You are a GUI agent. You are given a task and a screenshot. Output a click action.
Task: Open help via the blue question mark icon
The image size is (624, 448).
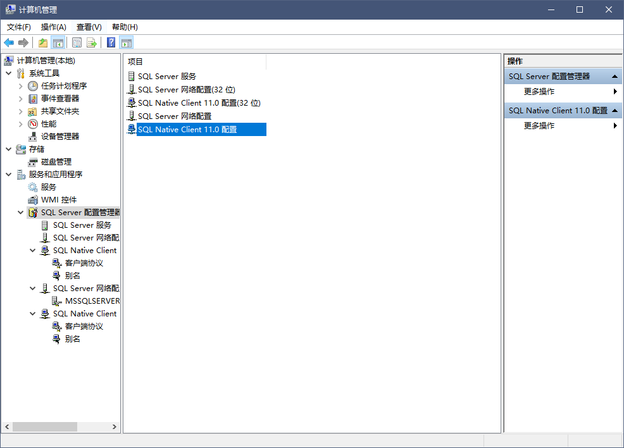(x=111, y=42)
